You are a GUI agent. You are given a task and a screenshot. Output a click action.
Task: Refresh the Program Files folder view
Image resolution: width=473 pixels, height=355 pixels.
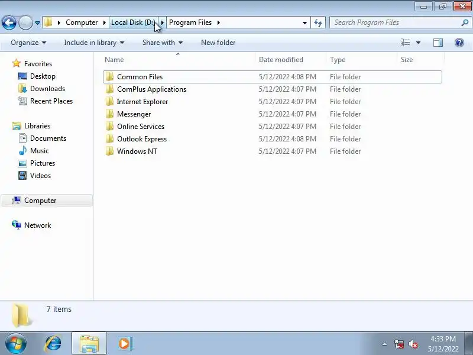point(318,22)
